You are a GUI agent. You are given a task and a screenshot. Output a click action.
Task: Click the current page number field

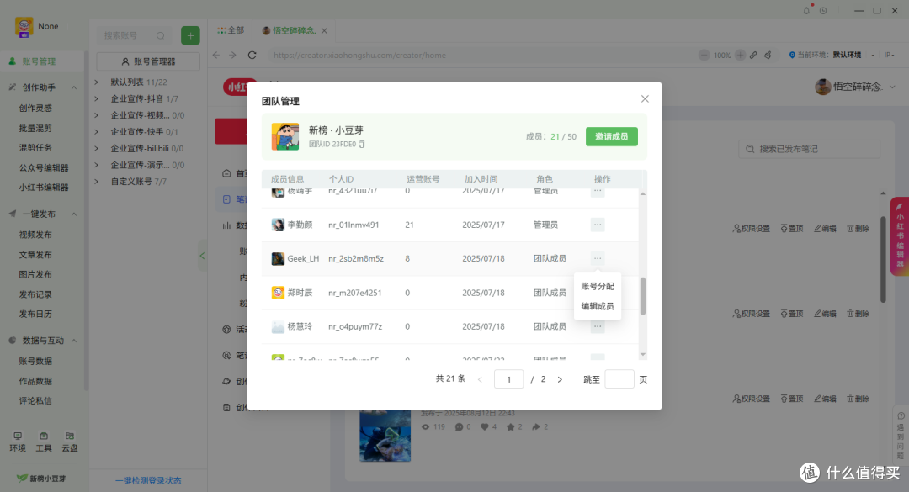pyautogui.click(x=509, y=379)
